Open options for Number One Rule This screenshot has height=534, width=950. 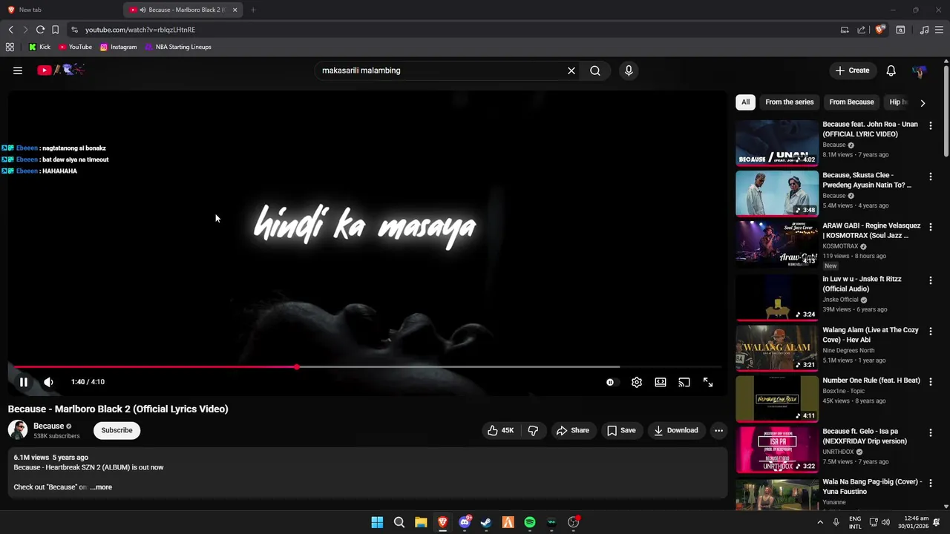pos(930,382)
